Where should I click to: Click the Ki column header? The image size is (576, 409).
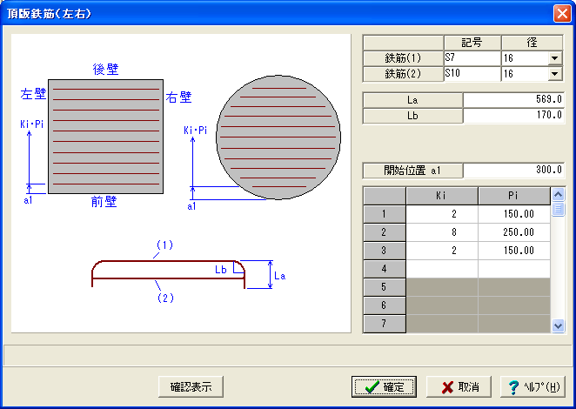coord(442,196)
